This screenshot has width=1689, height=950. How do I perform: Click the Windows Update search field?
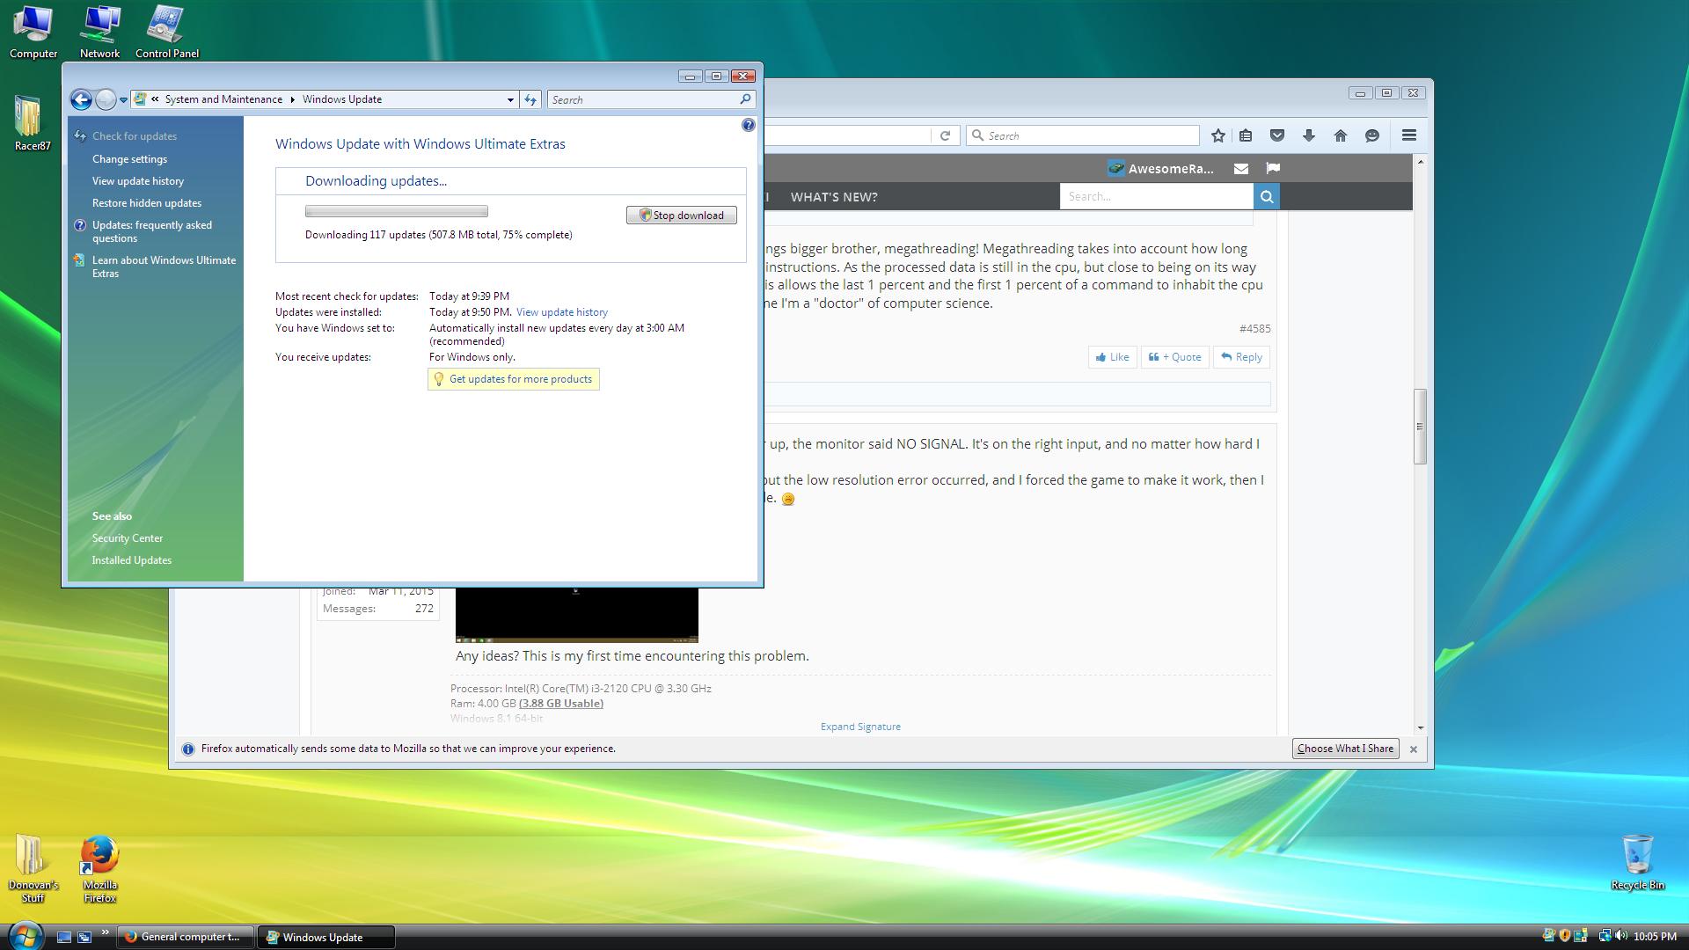(x=642, y=99)
